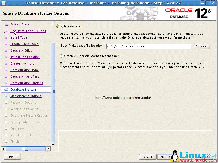
Task: Click the Next button to continue
Action: (x=165, y=157)
